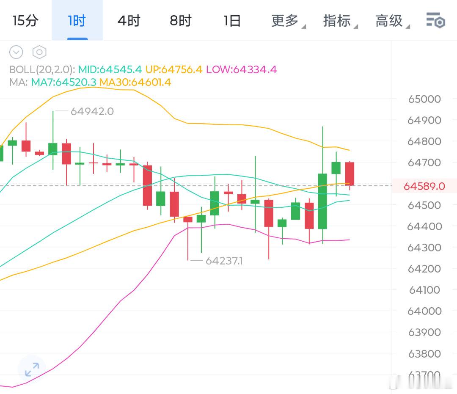Click MID:64545.4 value
The height and width of the screenshot is (394, 457).
[110, 70]
